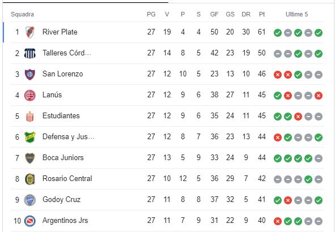The image size is (335, 232).
Task: Click the Rosario Central badge
Action: tap(29, 179)
